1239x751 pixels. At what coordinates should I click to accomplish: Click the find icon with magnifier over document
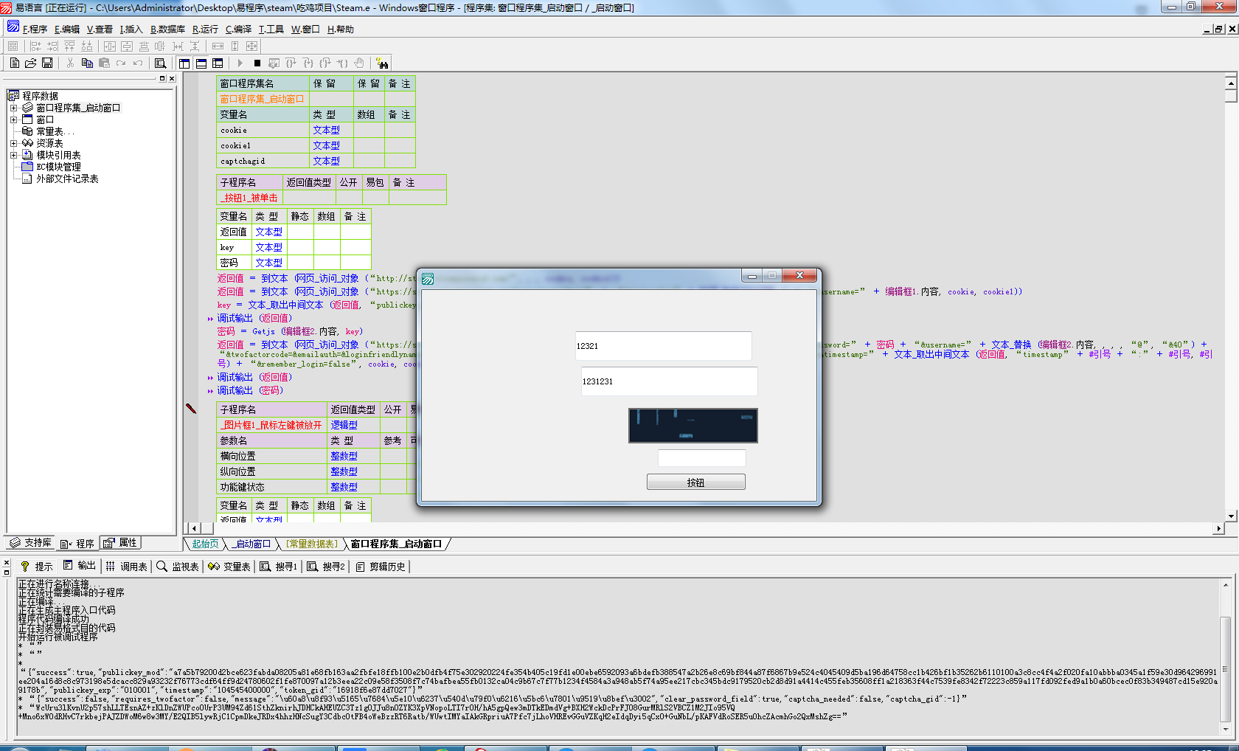pyautogui.click(x=160, y=63)
